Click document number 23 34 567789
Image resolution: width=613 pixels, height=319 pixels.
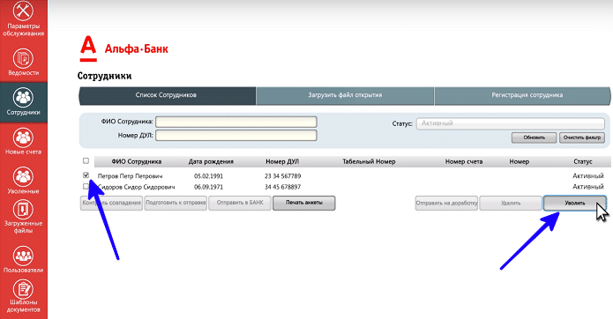pyautogui.click(x=282, y=176)
